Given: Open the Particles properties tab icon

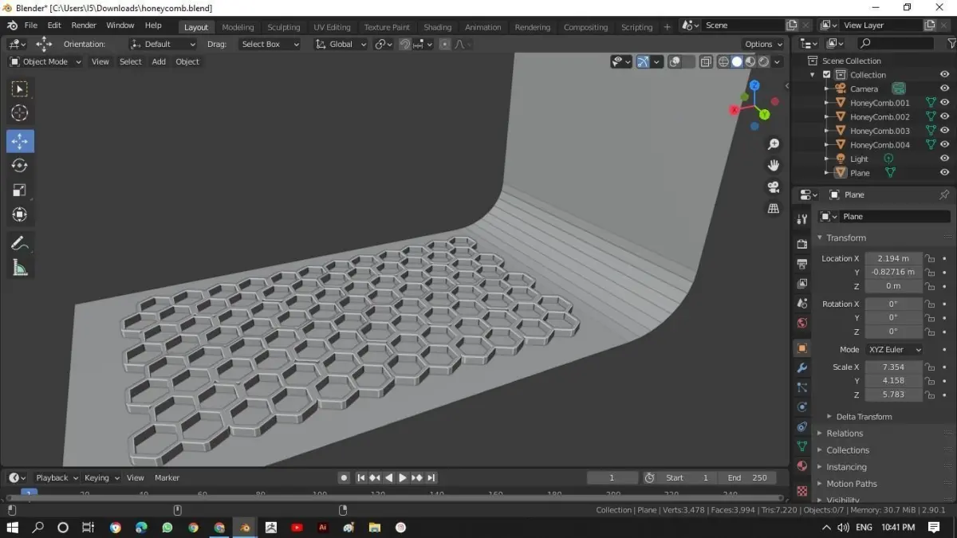Looking at the screenshot, I should pos(802,387).
